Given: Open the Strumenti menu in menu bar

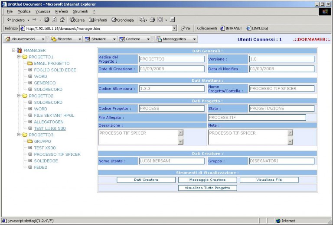Looking at the screenshot, I should (81, 11).
